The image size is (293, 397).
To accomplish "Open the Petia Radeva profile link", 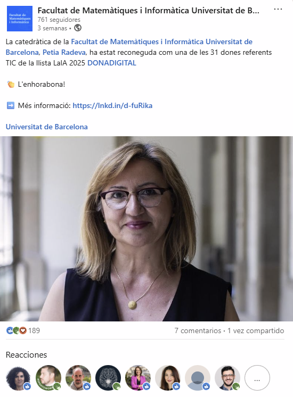I will point(64,52).
